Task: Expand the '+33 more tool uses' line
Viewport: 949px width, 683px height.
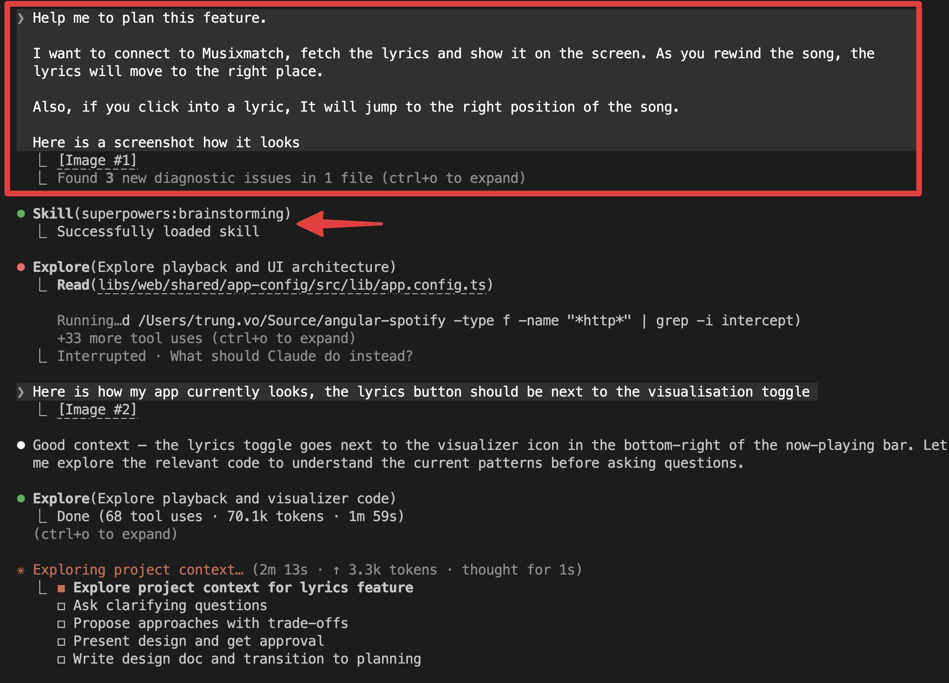Action: click(x=206, y=338)
